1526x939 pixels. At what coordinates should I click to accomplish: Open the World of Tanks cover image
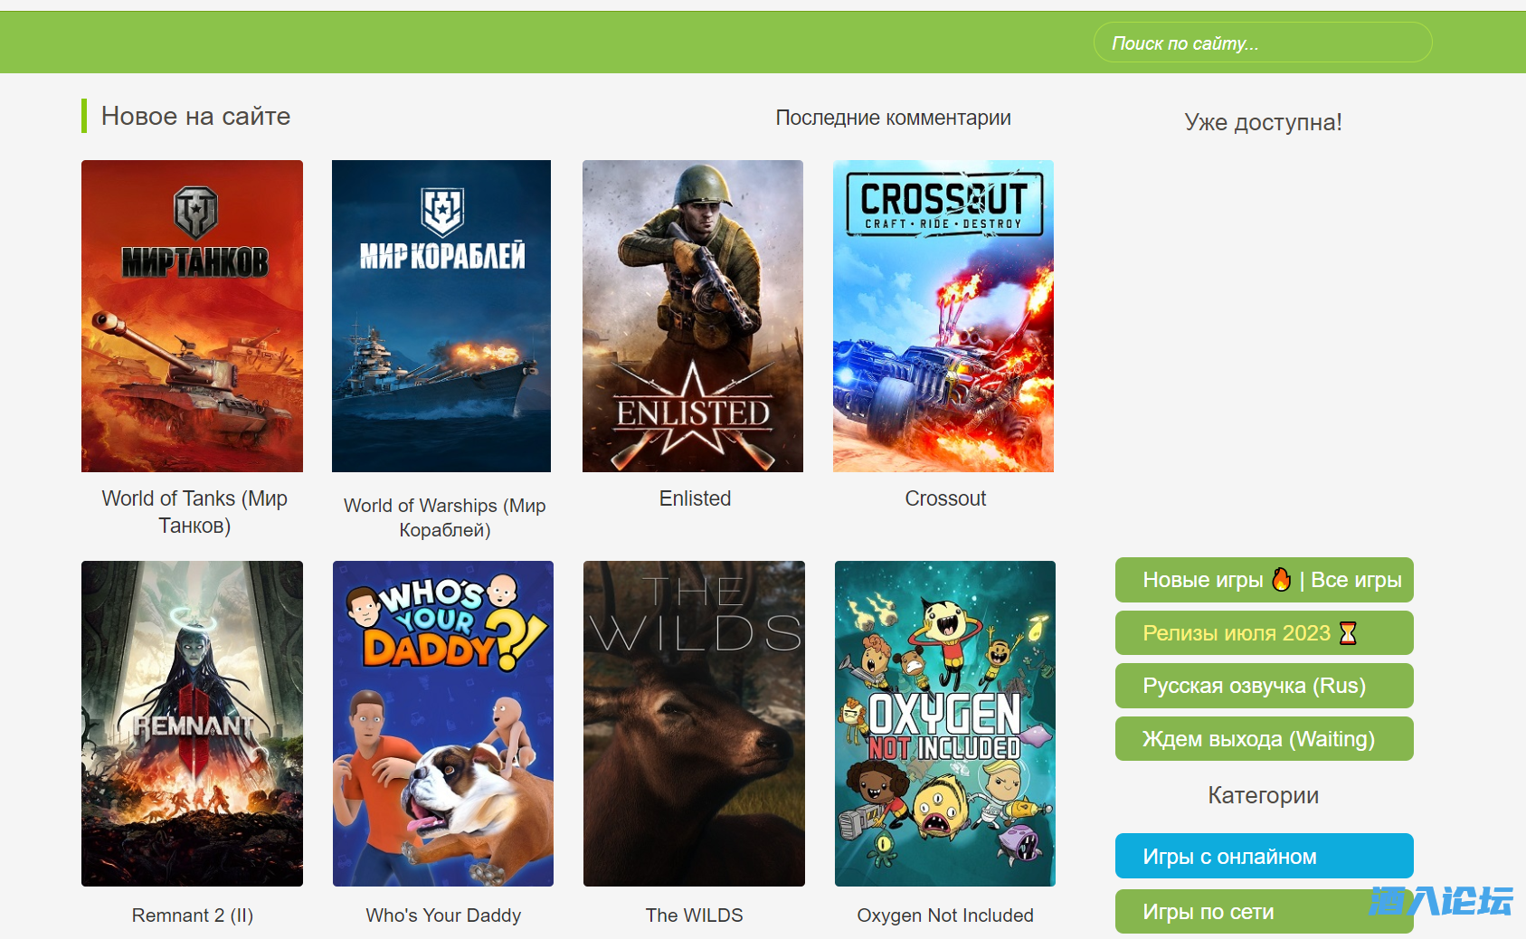(192, 316)
